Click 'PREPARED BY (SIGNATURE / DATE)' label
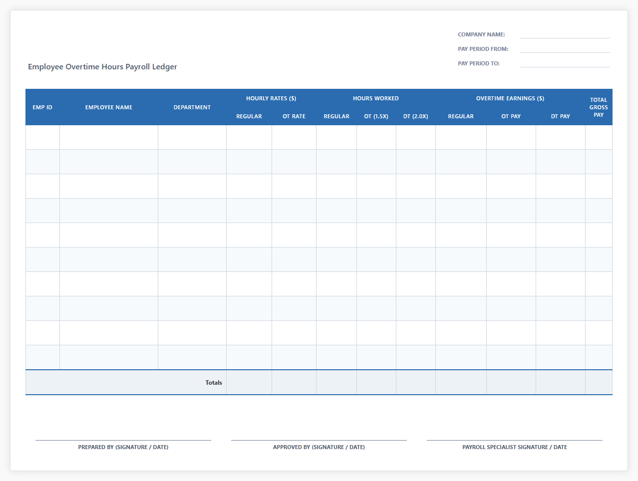The image size is (638, 481). (x=123, y=447)
